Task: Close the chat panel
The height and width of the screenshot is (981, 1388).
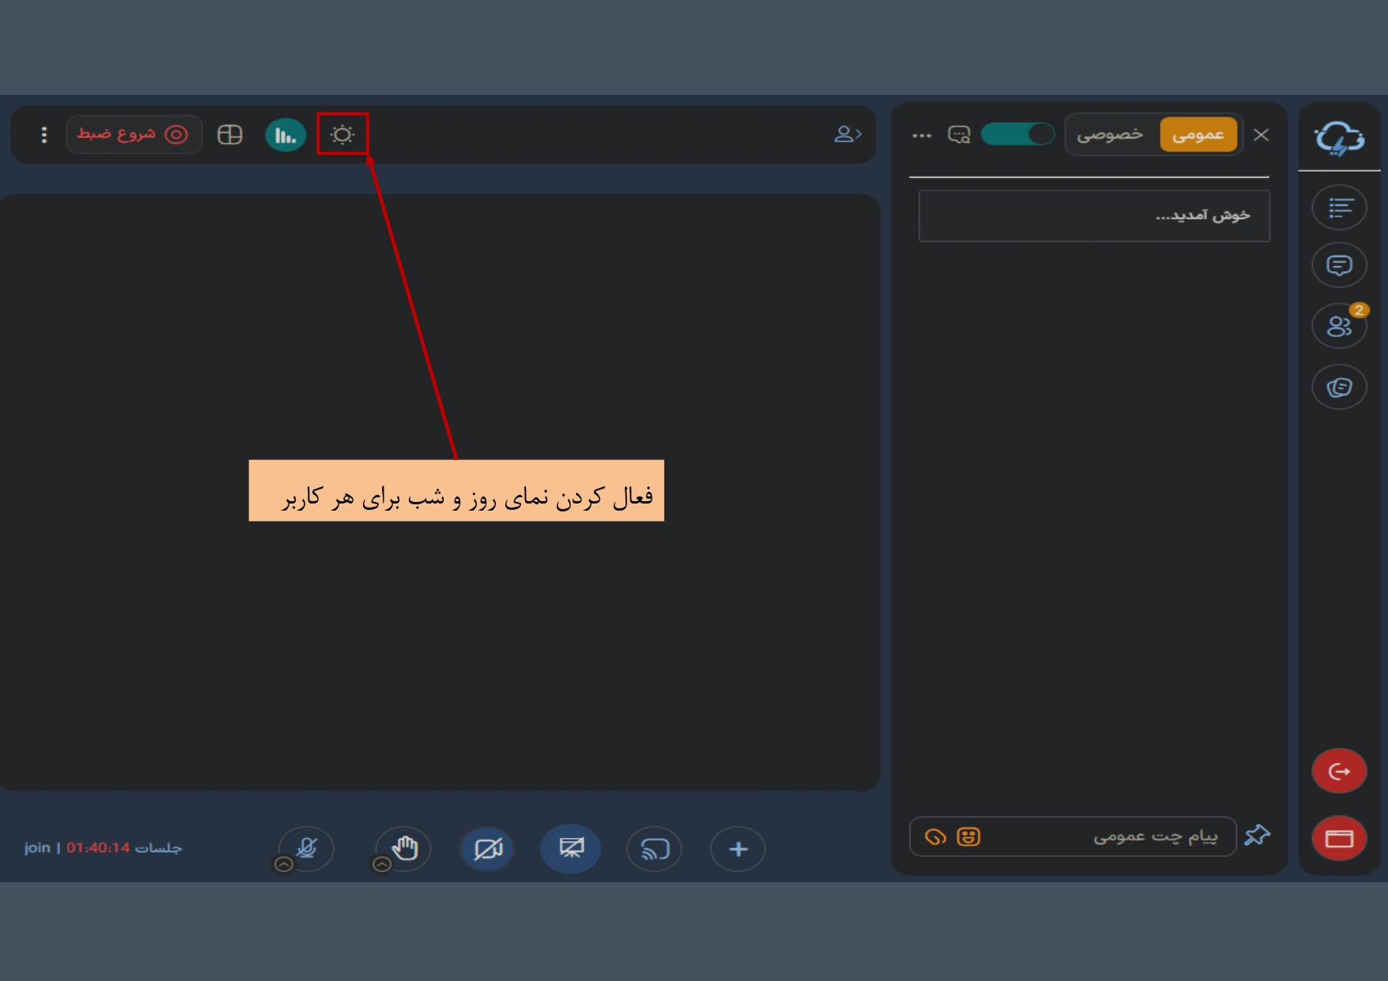Action: [x=1261, y=135]
